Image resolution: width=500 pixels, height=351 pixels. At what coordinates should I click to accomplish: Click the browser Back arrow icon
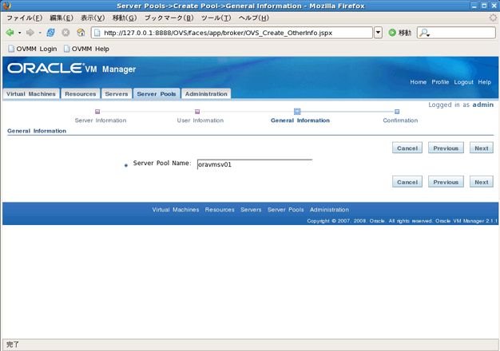click(x=10, y=33)
